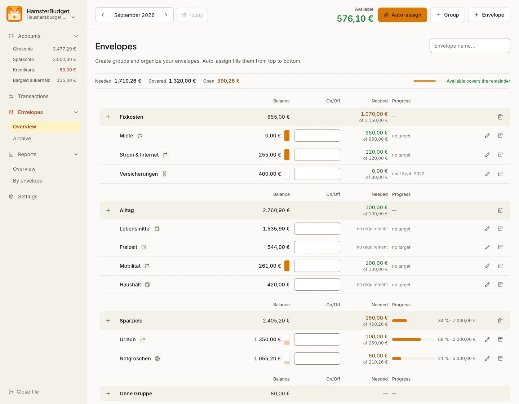Add envelope to Sparziele group plus icon
Image resolution: width=519 pixels, height=404 pixels.
click(108, 321)
